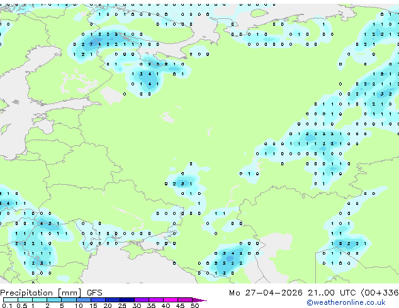The image size is (399, 308).
Task: Select legend swatch between 5 and 10
Action: pyautogui.click(x=69, y=300)
